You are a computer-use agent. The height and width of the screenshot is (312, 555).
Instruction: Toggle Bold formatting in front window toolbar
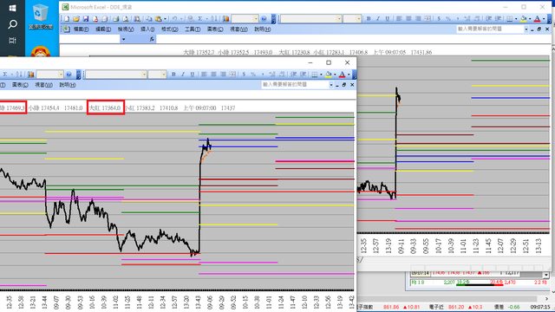pyautogui.click(x=173, y=75)
